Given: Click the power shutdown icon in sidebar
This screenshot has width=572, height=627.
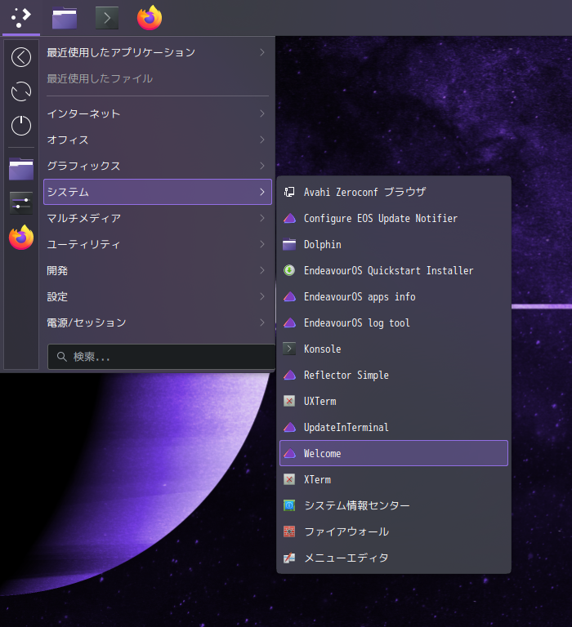Looking at the screenshot, I should 21,126.
